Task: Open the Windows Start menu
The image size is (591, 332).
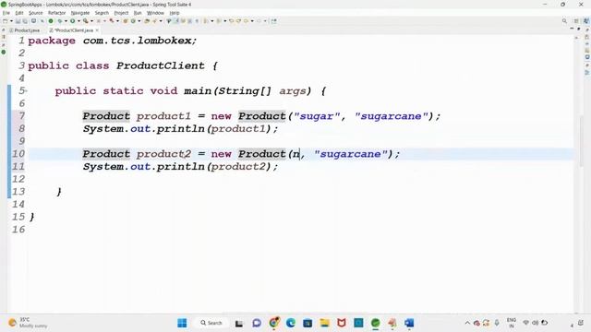Action: tap(182, 323)
